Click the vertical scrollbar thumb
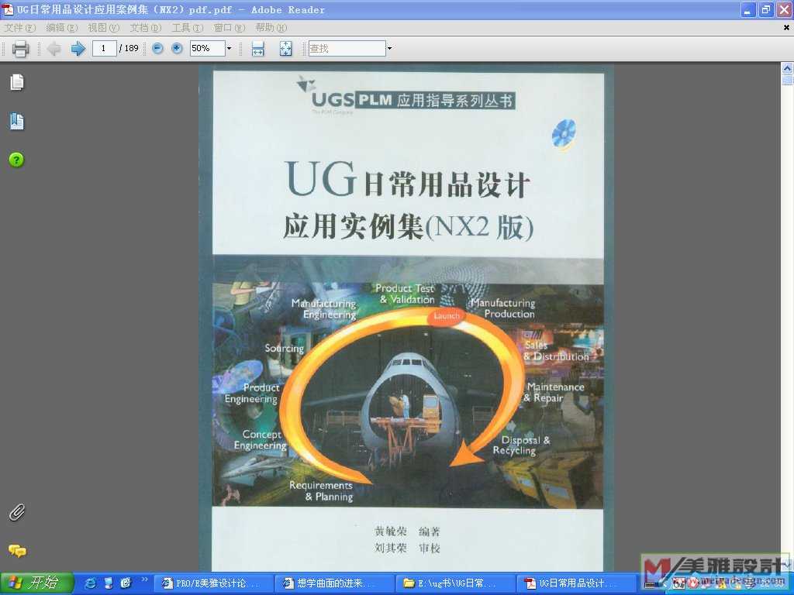This screenshot has height=595, width=794. pyautogui.click(x=788, y=80)
